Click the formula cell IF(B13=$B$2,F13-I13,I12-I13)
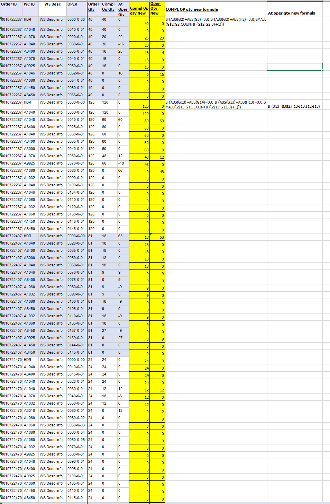The width and height of the screenshot is (330, 504). [x=294, y=106]
